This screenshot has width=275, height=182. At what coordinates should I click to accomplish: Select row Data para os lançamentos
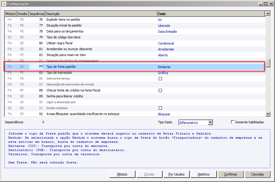click(135, 31)
